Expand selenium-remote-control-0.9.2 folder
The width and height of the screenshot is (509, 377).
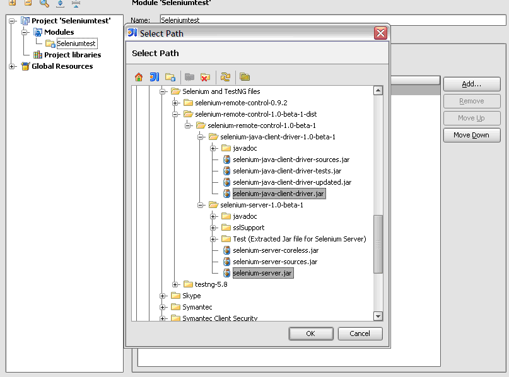tap(175, 103)
